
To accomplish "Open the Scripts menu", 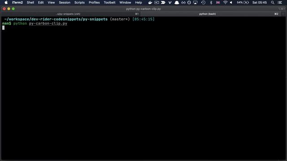I will 79,3.
